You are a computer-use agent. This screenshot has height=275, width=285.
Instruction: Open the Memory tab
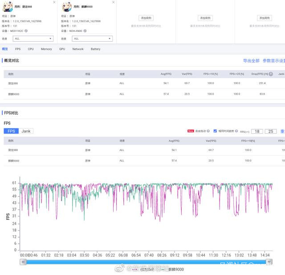click(x=46, y=49)
